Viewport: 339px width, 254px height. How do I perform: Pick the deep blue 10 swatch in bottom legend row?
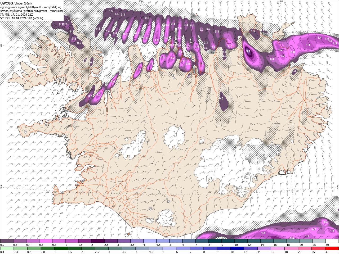(237, 248)
